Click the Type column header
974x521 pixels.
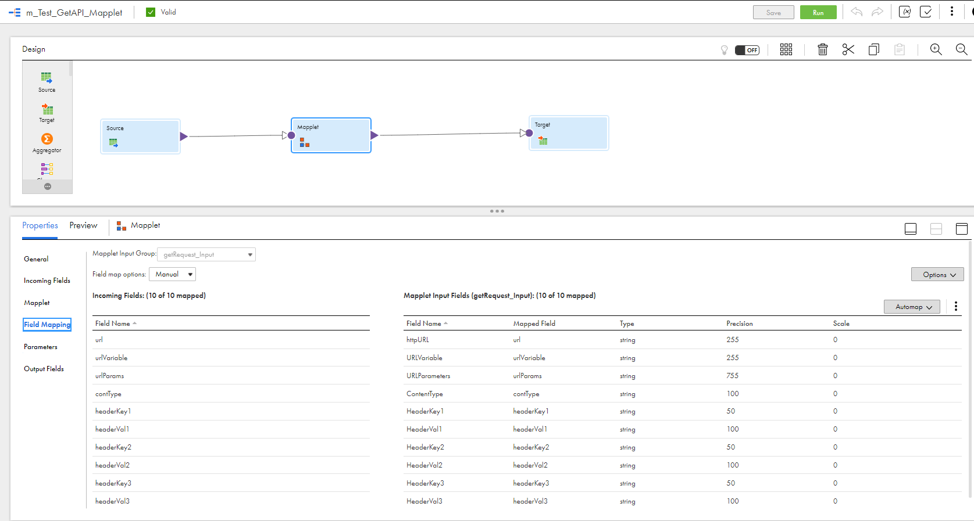coord(627,324)
